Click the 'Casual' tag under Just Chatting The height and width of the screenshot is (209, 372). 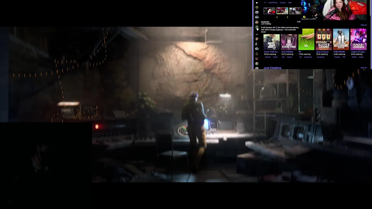(x=289, y=57)
